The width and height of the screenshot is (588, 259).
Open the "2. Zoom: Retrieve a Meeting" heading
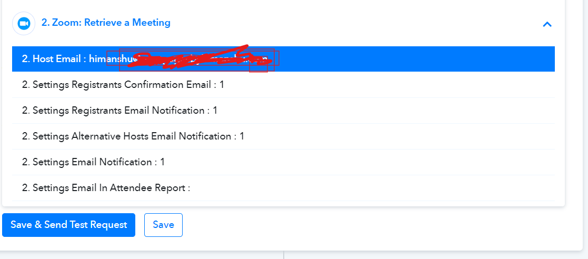tap(106, 23)
